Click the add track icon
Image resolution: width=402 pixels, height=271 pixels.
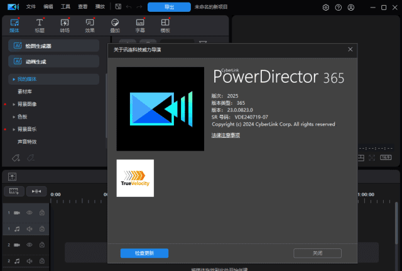coord(14,191)
